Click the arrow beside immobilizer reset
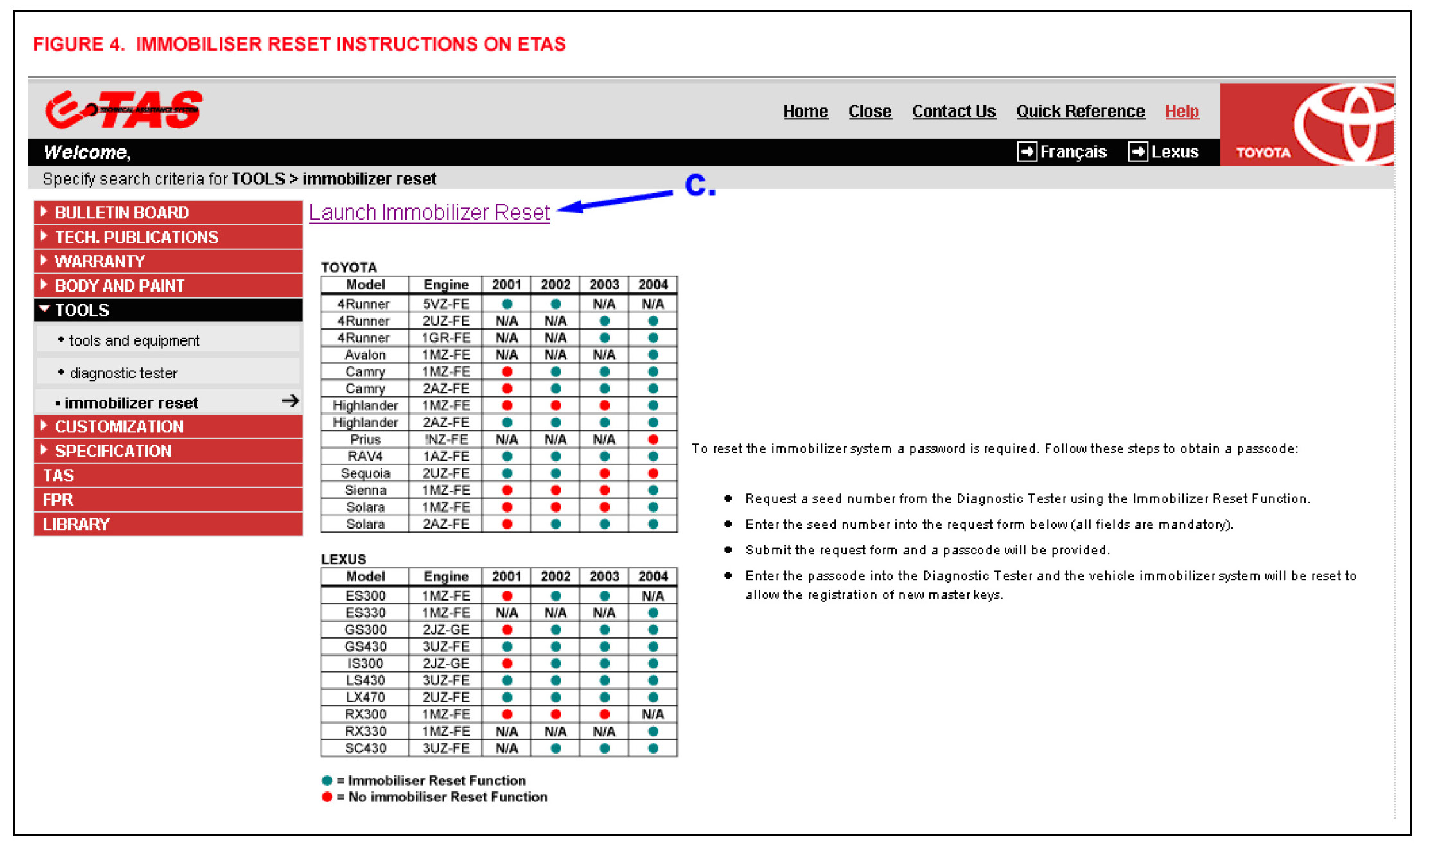This screenshot has width=1431, height=855. [290, 401]
